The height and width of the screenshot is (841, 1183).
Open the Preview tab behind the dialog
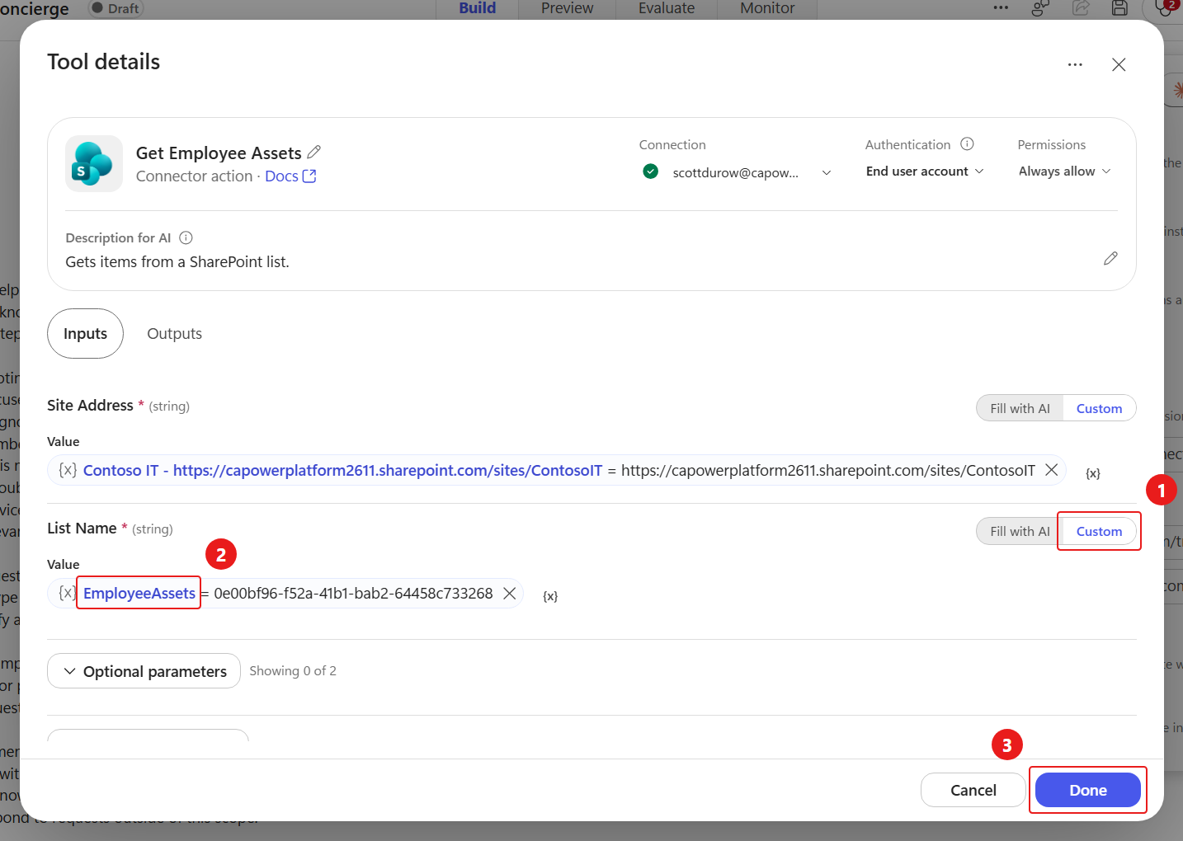point(568,8)
